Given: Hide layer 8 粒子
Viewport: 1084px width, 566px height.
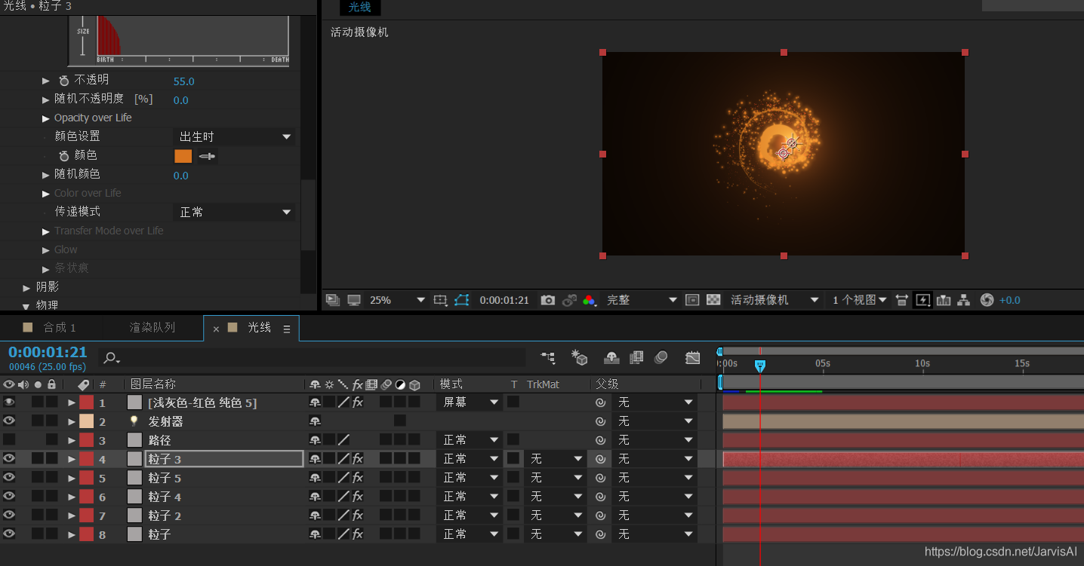Looking at the screenshot, I should pos(9,534).
